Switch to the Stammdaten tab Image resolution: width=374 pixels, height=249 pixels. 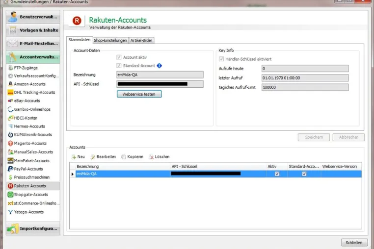[x=79, y=40]
